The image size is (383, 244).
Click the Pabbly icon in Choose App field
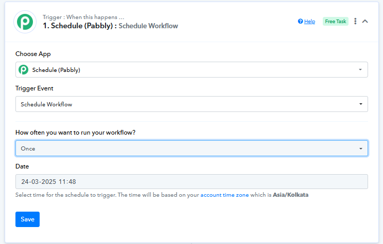coord(24,70)
